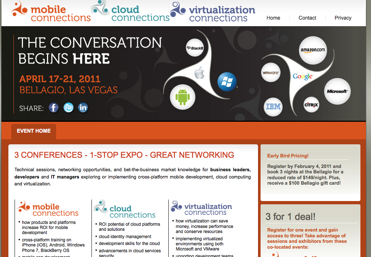Click the Windows logo bubble
The image size is (371, 257).
click(x=227, y=82)
